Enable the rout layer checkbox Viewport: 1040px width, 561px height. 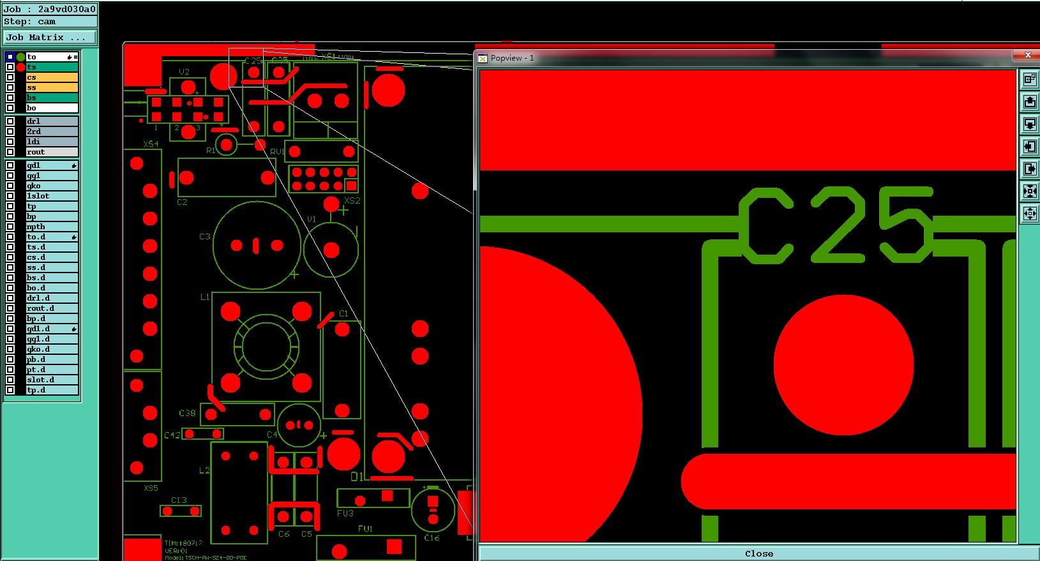(10, 152)
